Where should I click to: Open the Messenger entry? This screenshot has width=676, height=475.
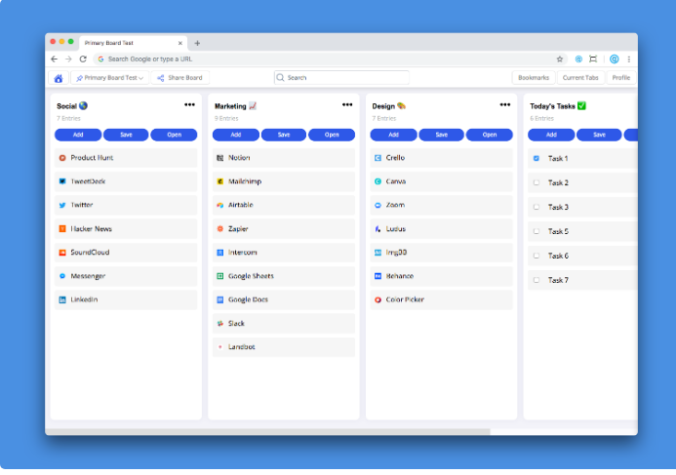(x=126, y=276)
